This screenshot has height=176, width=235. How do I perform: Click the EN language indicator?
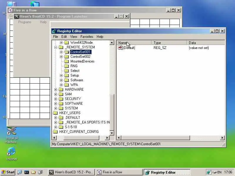pyautogui.click(x=219, y=172)
